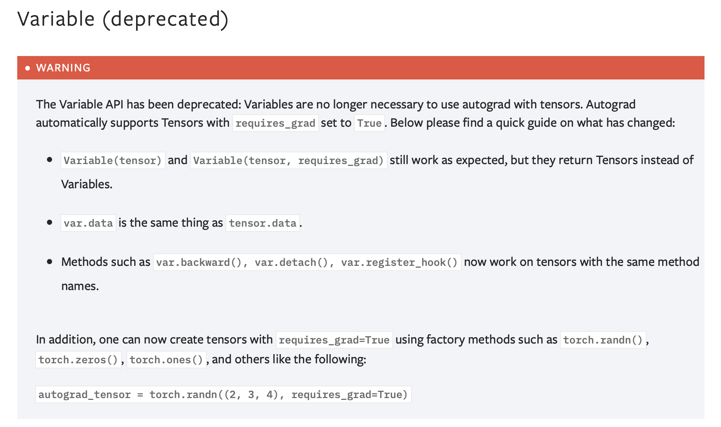Open the torch.ones() reference
The height and width of the screenshot is (427, 721).
[166, 360]
